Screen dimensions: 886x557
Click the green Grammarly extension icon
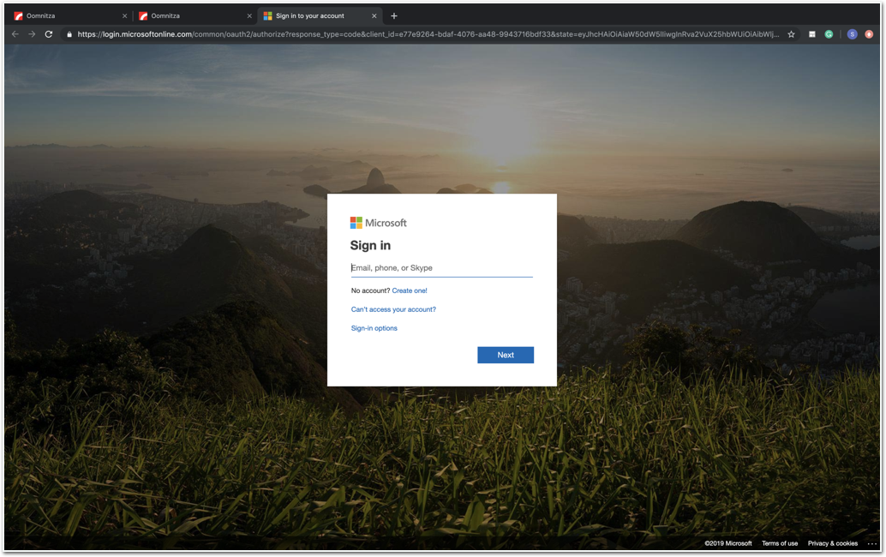click(829, 34)
